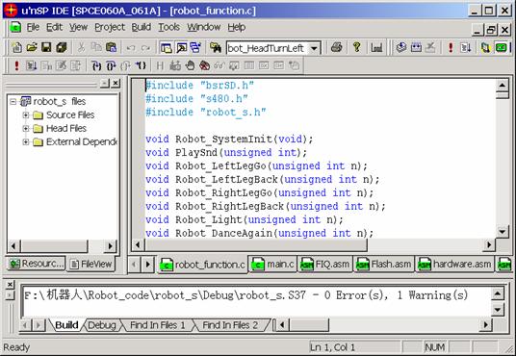
Task: Open the Project menu
Action: (110, 27)
